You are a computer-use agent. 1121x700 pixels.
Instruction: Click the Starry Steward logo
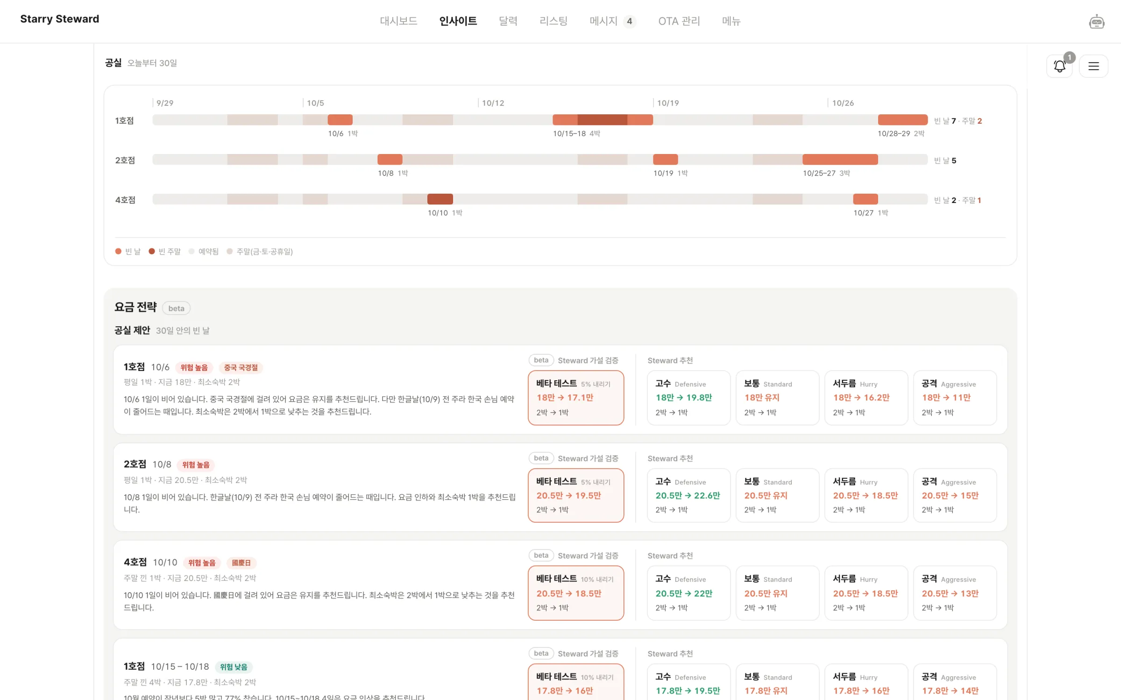click(59, 19)
